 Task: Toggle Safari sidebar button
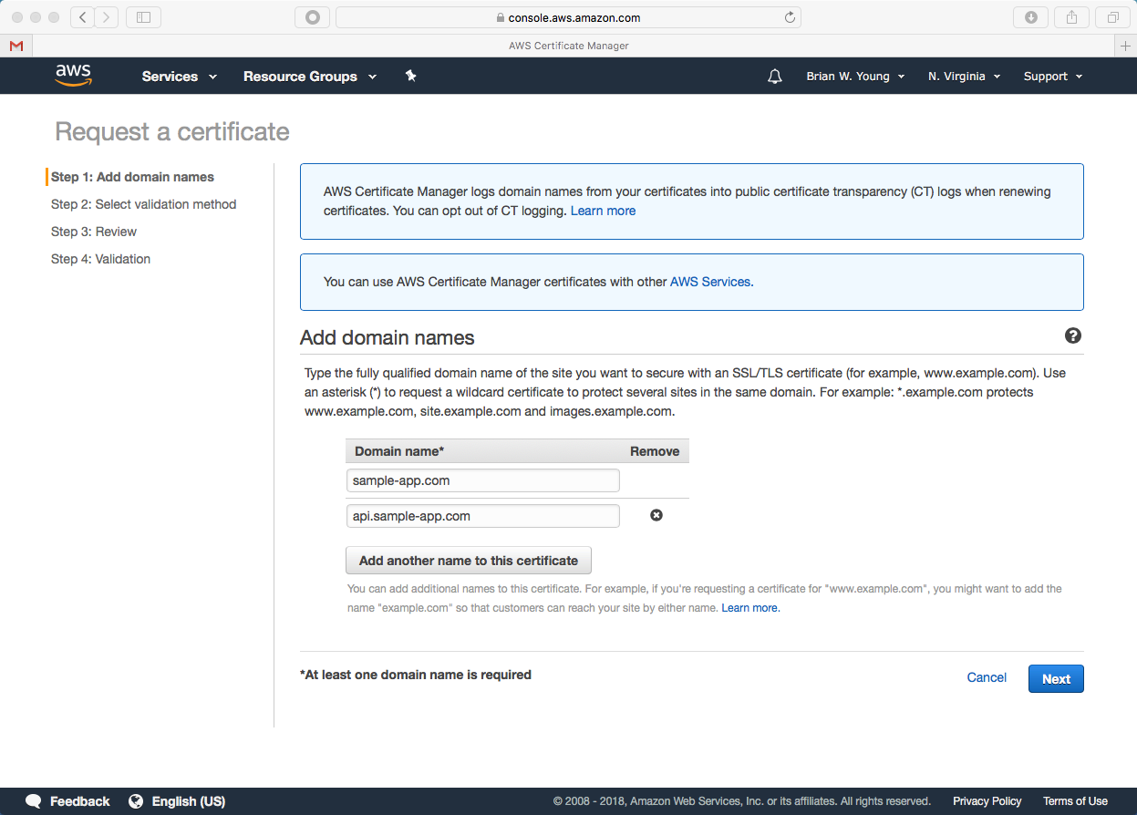[x=143, y=17]
